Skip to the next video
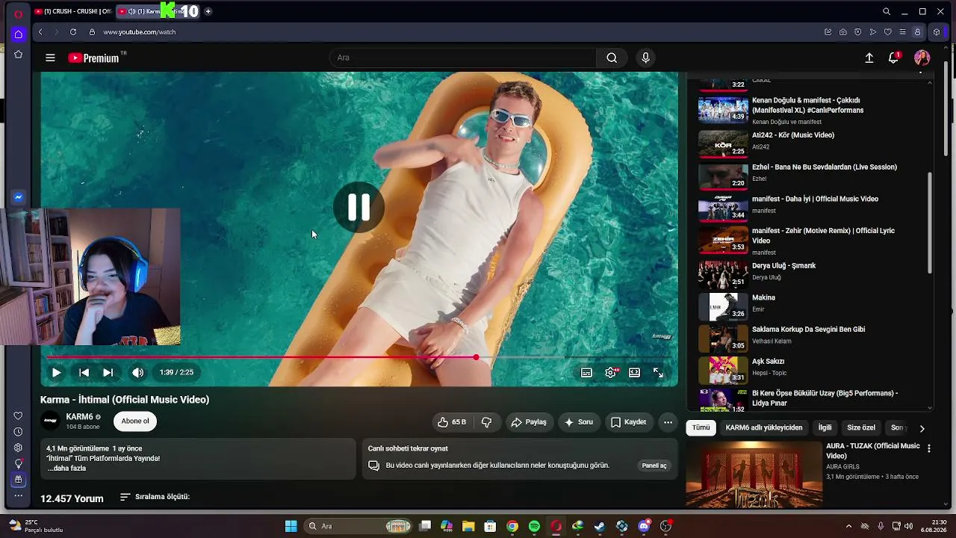 click(x=108, y=372)
